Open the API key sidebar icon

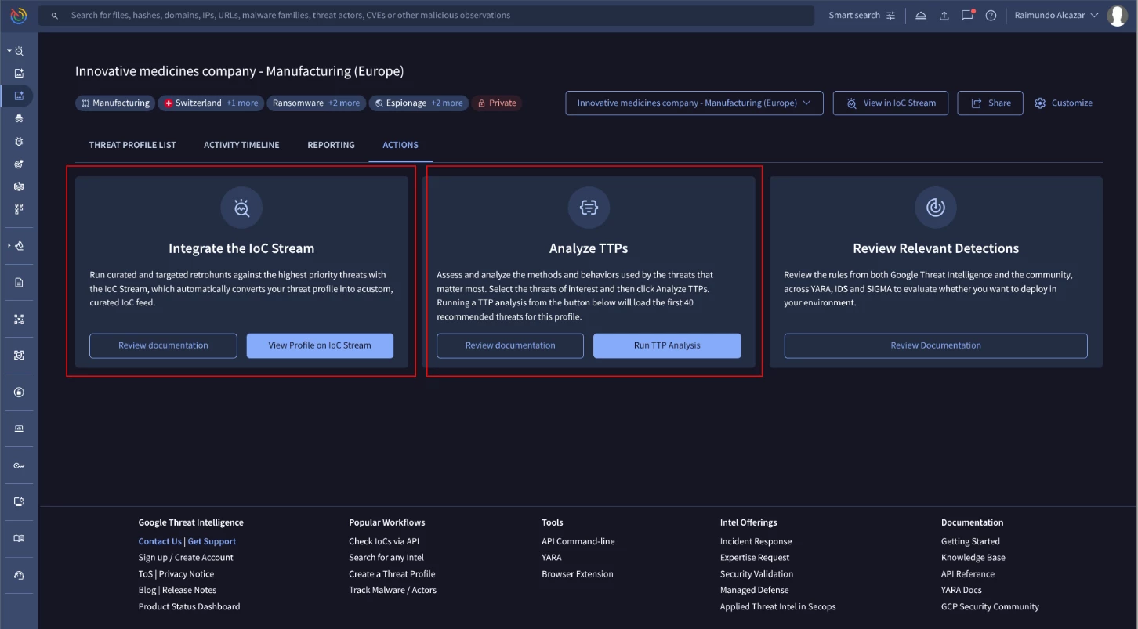[19, 465]
